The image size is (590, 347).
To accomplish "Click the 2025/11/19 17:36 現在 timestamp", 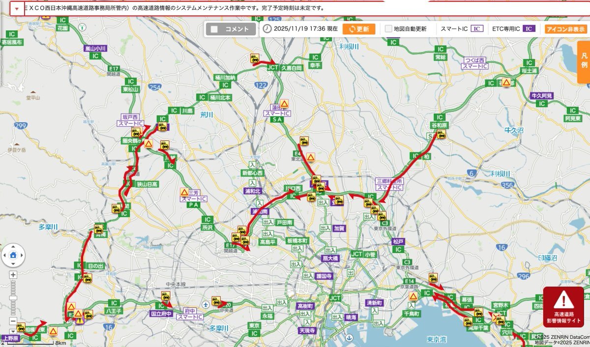I will pyautogui.click(x=306, y=29).
